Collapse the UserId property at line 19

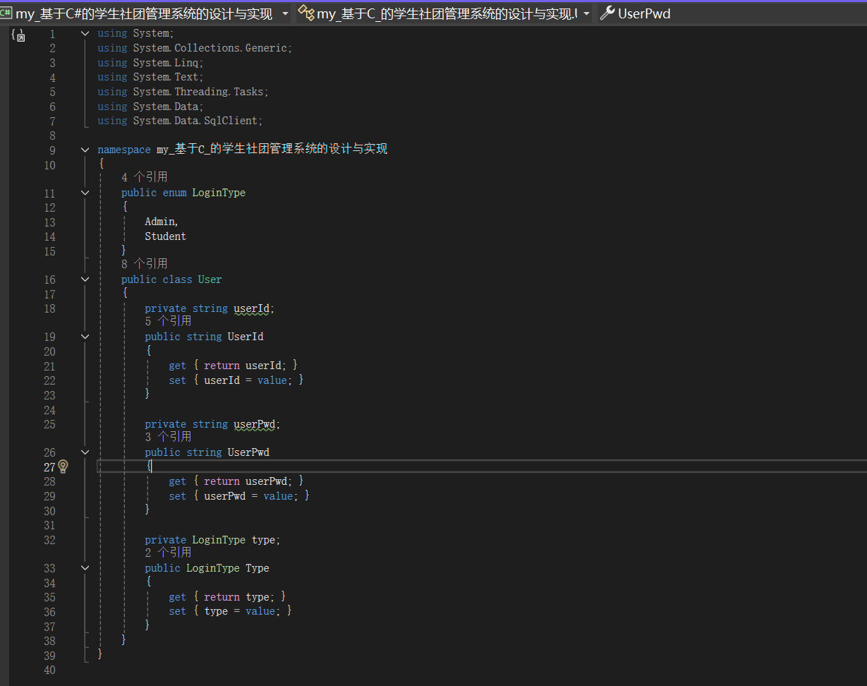tap(85, 337)
